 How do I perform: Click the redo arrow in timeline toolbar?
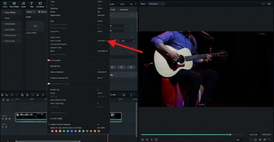(17, 95)
